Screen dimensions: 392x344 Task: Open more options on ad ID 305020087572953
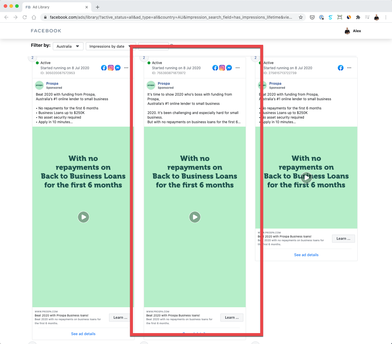tap(126, 68)
